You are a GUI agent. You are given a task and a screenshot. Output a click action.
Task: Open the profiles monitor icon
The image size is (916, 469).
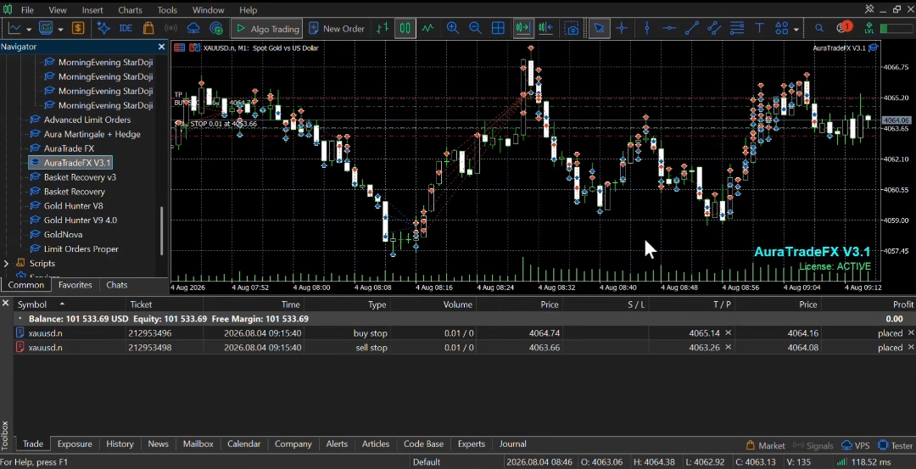coord(46,28)
